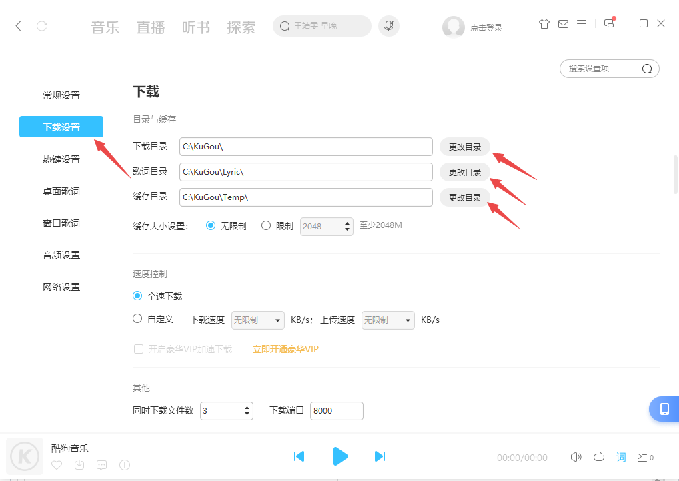The image size is (679, 481).
Task: Increase 同时下载文件数 with up stepper
Action: pyautogui.click(x=247, y=407)
